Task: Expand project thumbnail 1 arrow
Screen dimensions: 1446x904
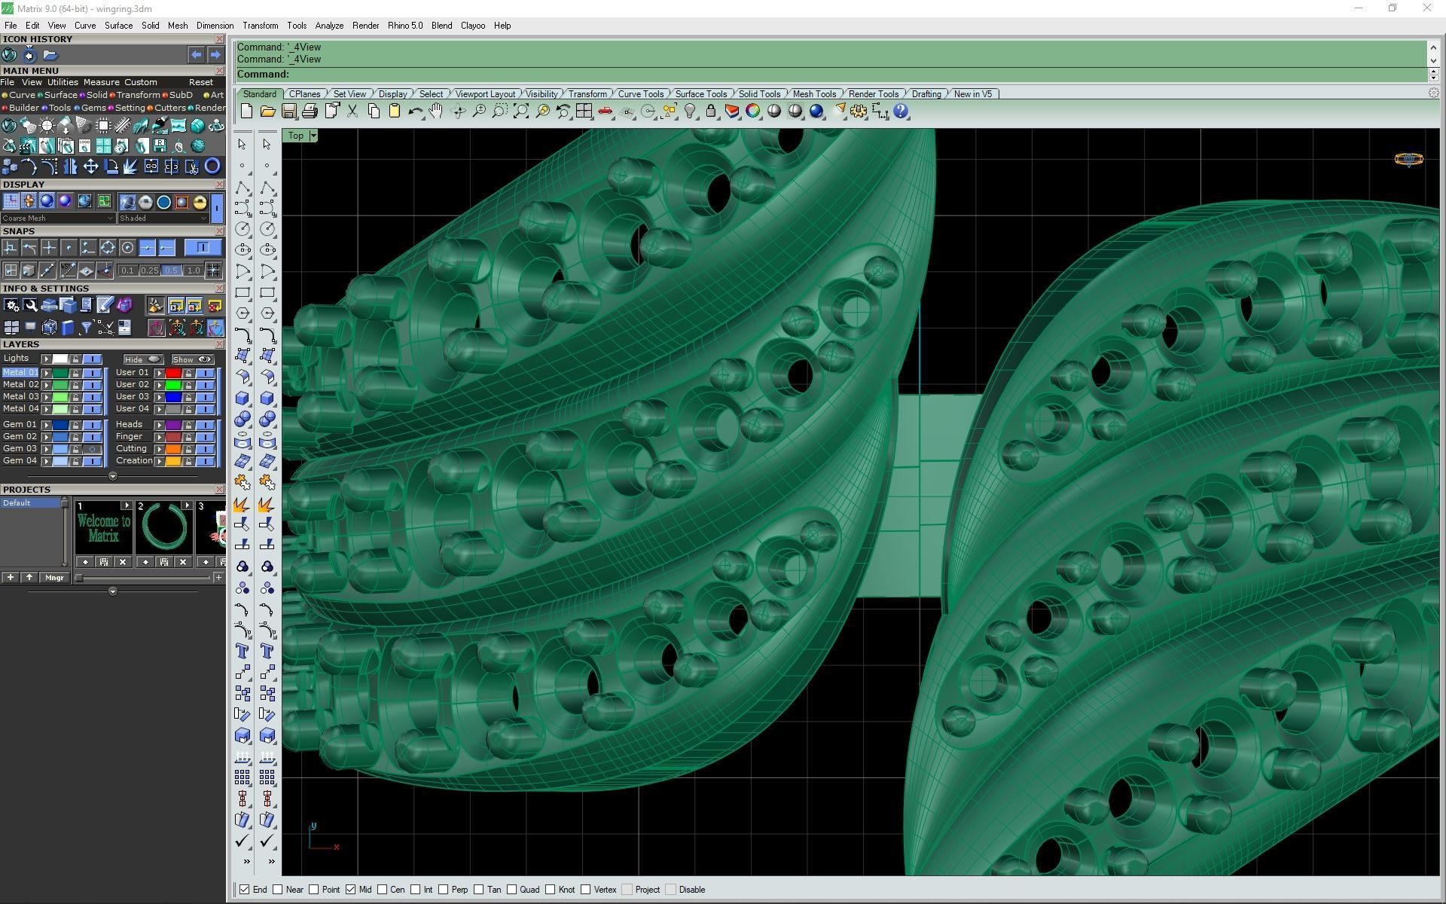Action: click(x=126, y=505)
